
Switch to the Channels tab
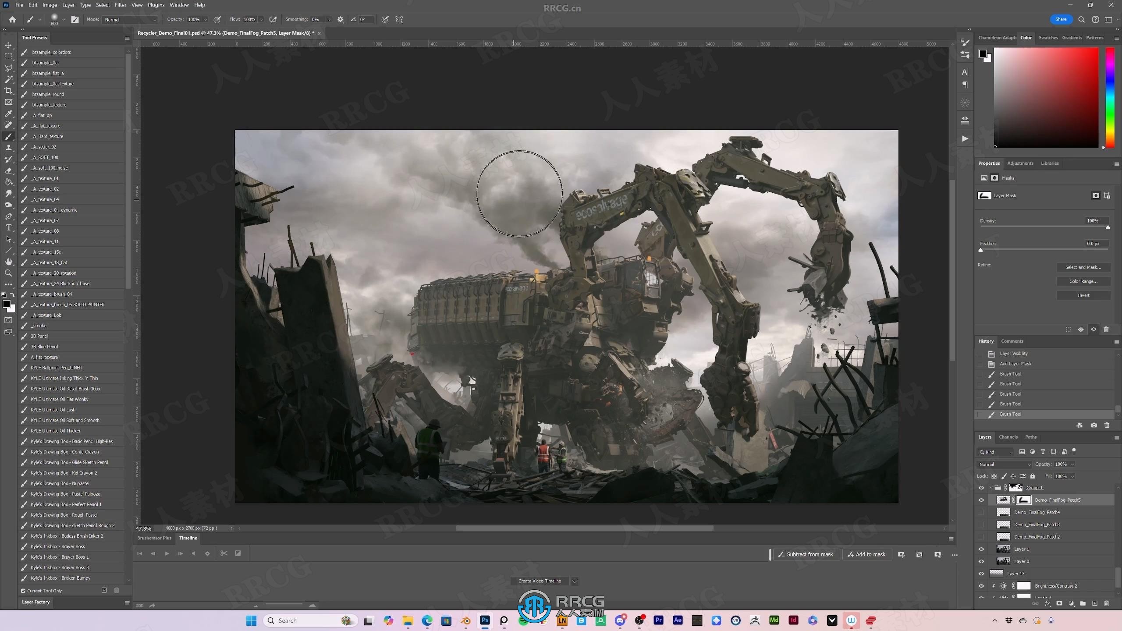[x=1008, y=437]
